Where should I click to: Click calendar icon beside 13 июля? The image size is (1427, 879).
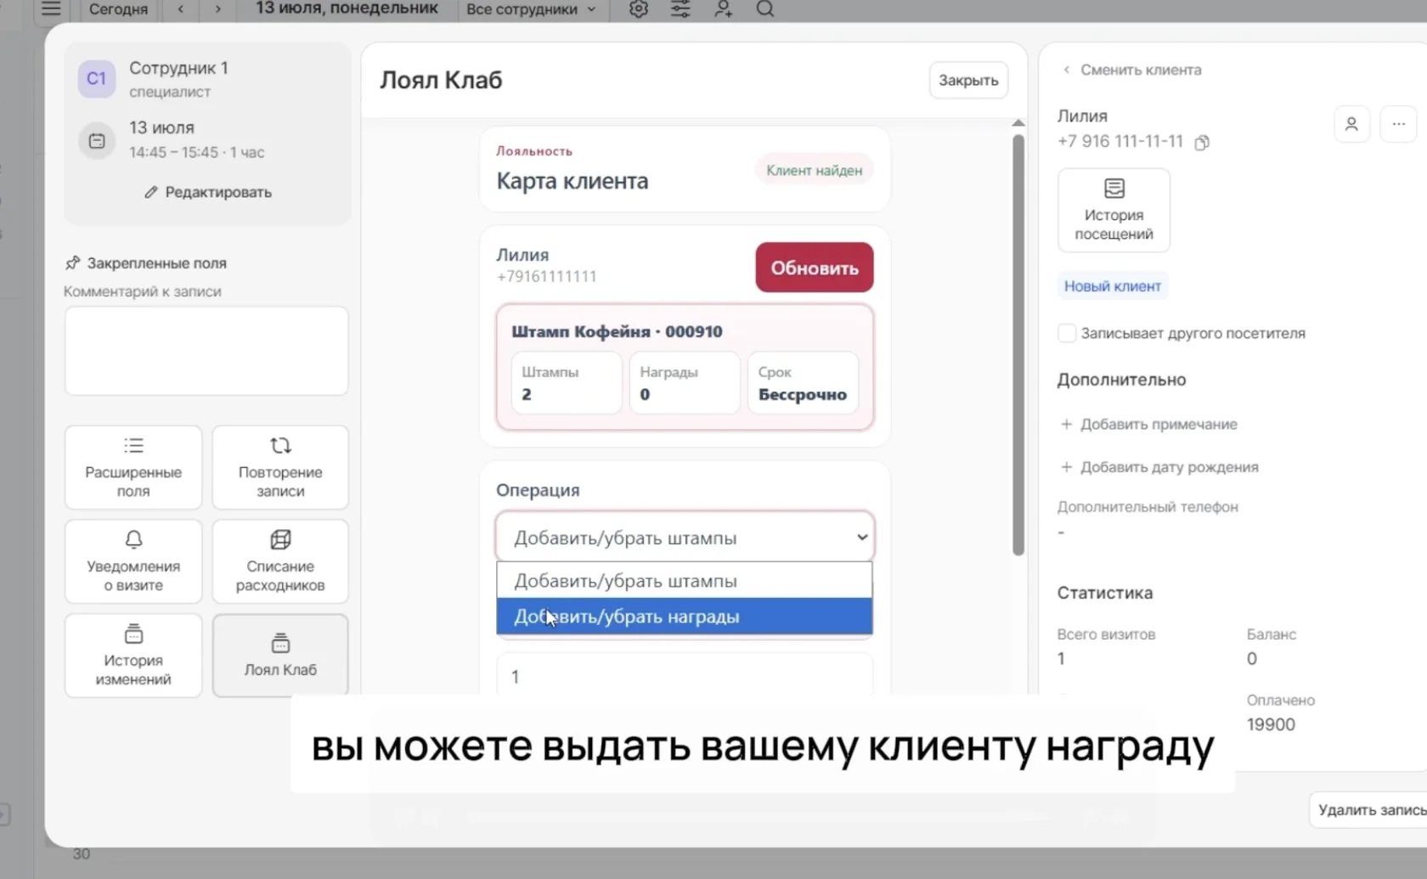[97, 140]
